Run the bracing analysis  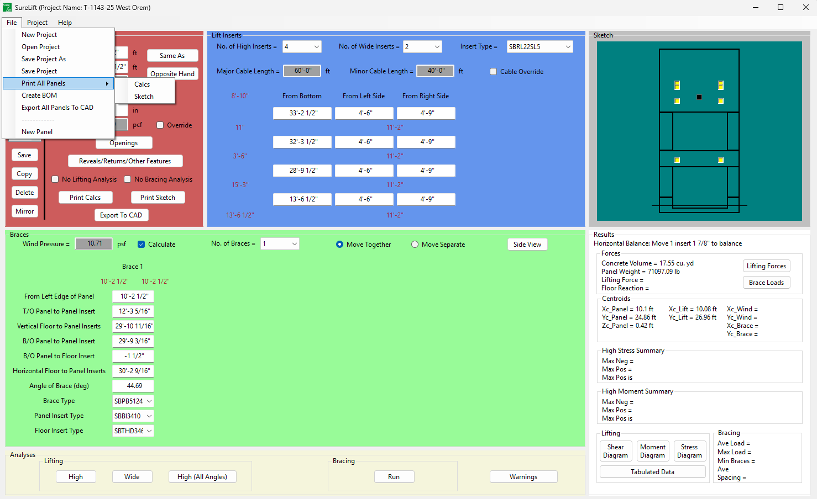[x=394, y=477]
